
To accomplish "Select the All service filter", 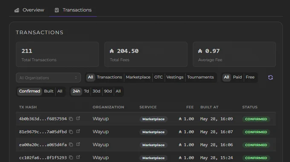I will (90, 77).
